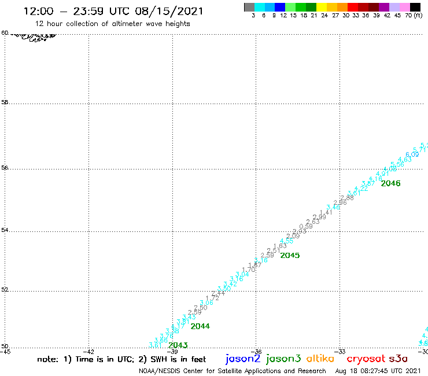Click the gray swatch in the color legend
428x376 pixels.
pyautogui.click(x=249, y=7)
